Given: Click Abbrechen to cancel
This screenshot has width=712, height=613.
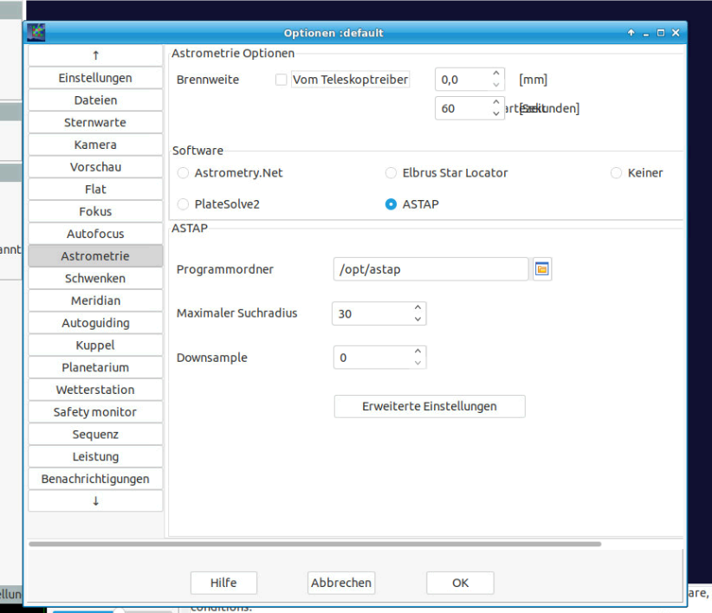Looking at the screenshot, I should (341, 583).
